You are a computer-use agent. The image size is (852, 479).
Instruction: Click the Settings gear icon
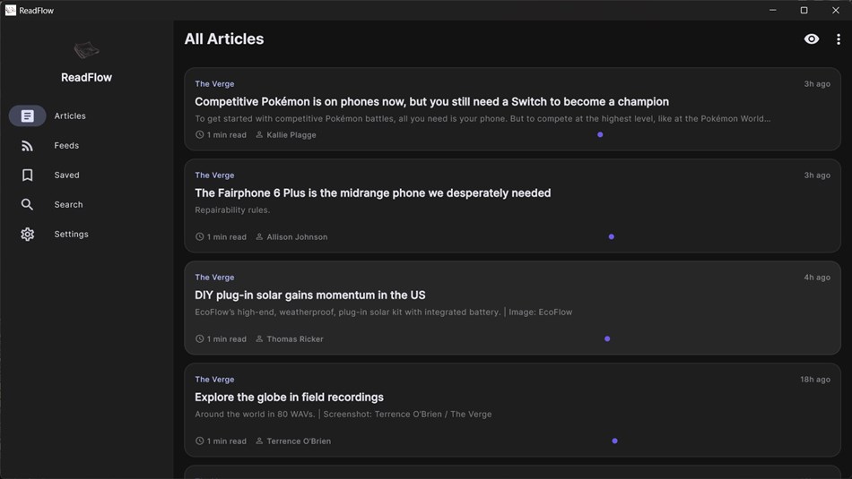(27, 235)
